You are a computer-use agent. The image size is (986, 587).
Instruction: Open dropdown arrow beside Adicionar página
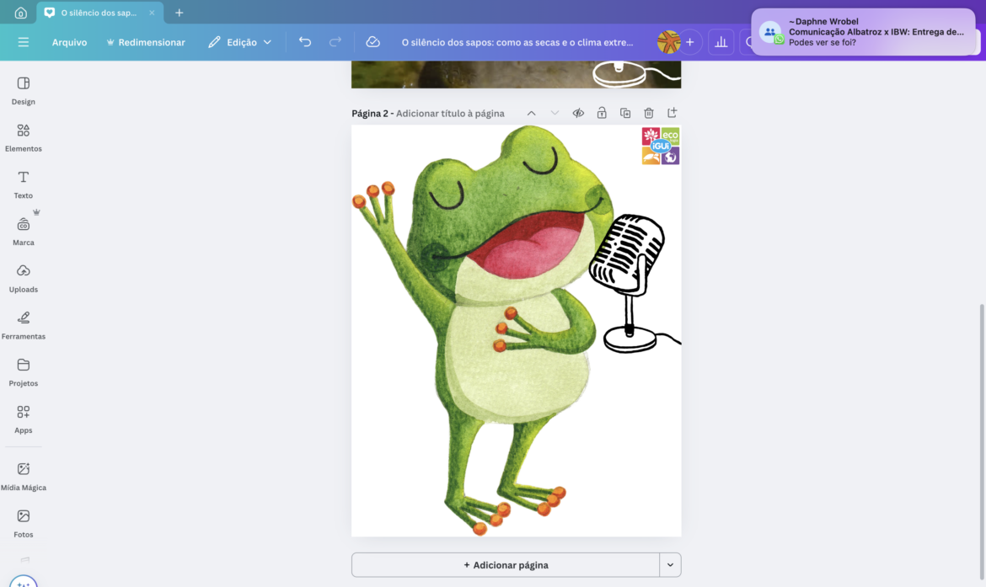(670, 565)
